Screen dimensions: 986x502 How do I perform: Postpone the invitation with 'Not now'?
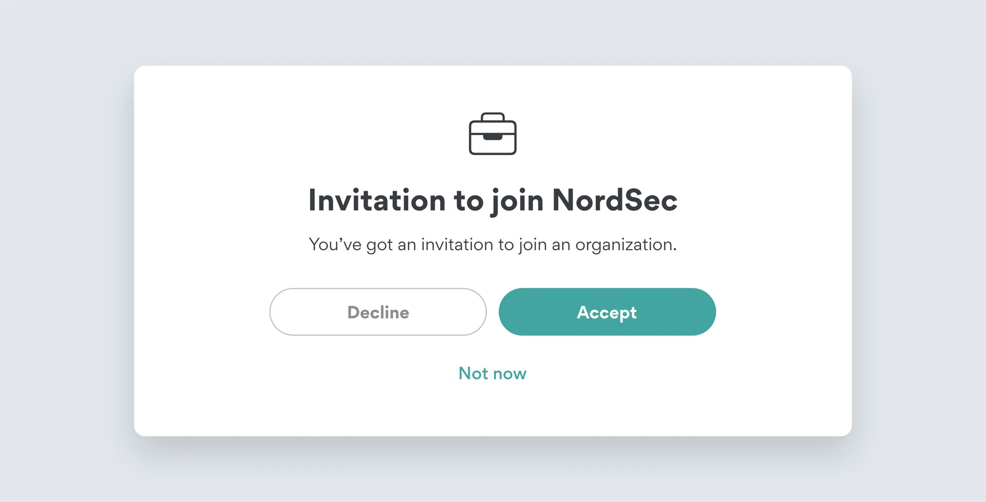click(492, 374)
